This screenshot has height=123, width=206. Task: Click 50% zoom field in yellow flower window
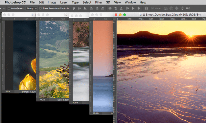8,92
